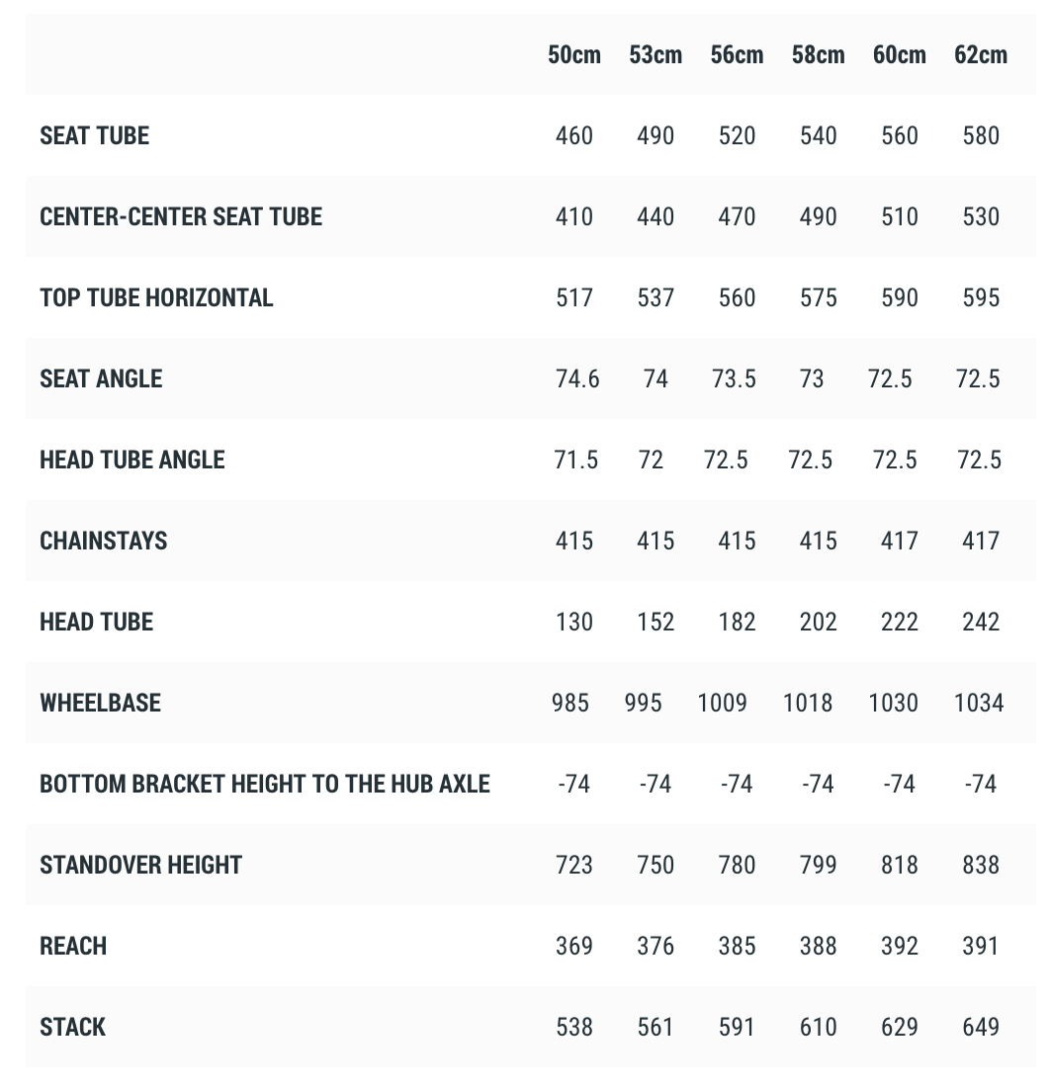Select the seat angle value 74.6
This screenshot has height=1089, width=1048.
coord(577,378)
